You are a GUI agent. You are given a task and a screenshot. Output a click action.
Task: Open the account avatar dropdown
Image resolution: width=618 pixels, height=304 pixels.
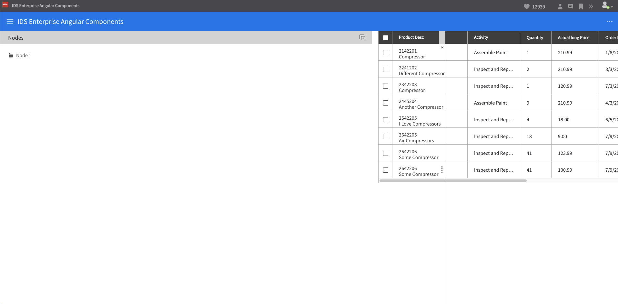[x=607, y=5]
